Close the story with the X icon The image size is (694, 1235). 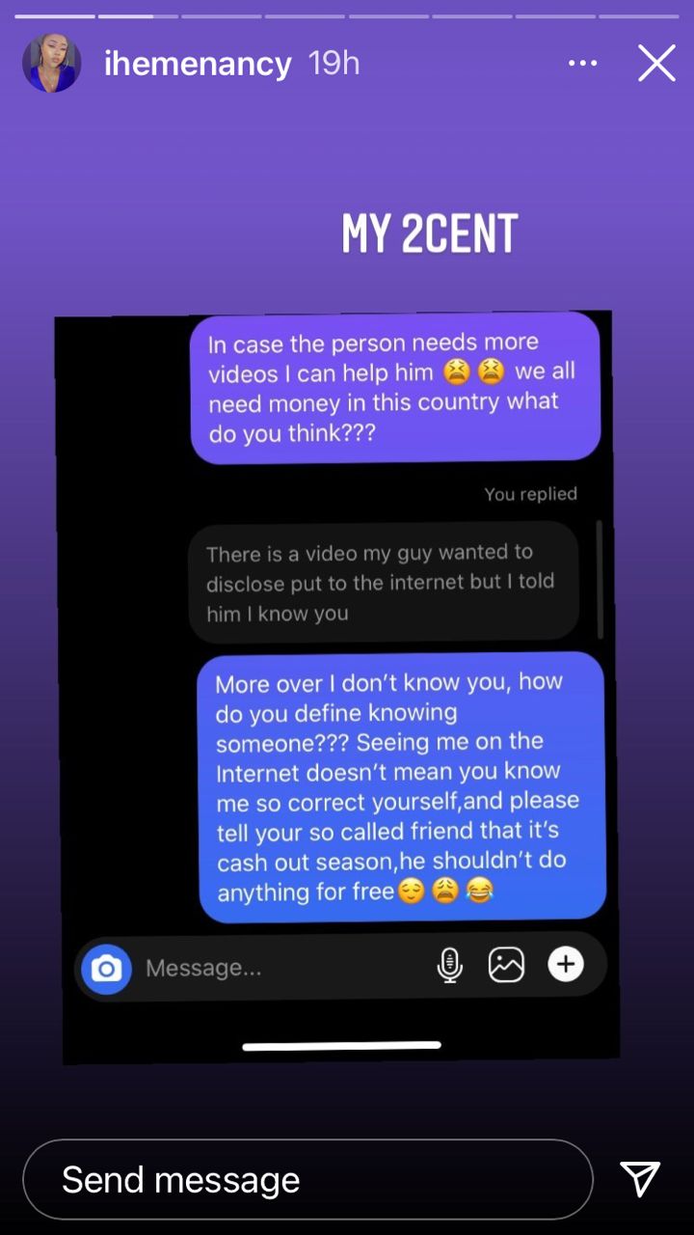pyautogui.click(x=656, y=64)
